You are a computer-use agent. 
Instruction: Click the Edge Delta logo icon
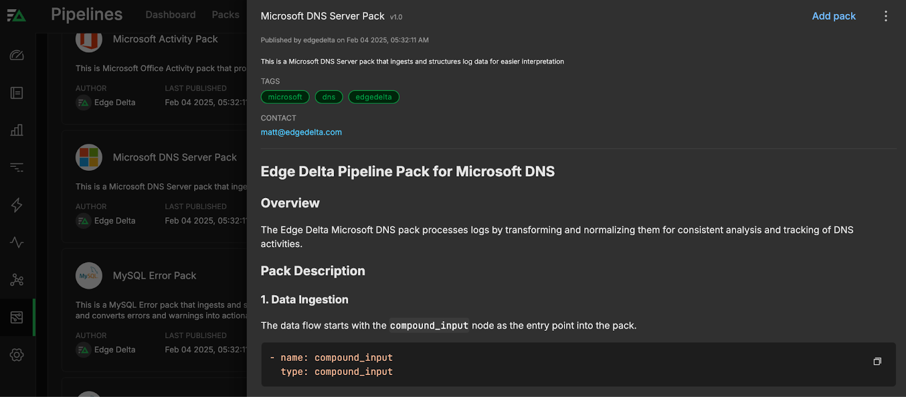[x=16, y=15]
